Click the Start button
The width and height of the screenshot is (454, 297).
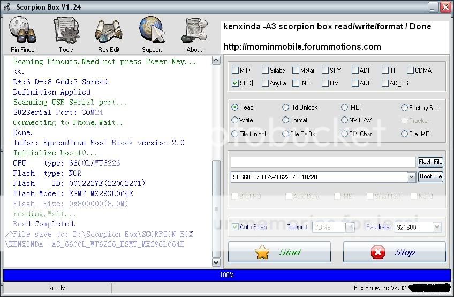pos(279,252)
